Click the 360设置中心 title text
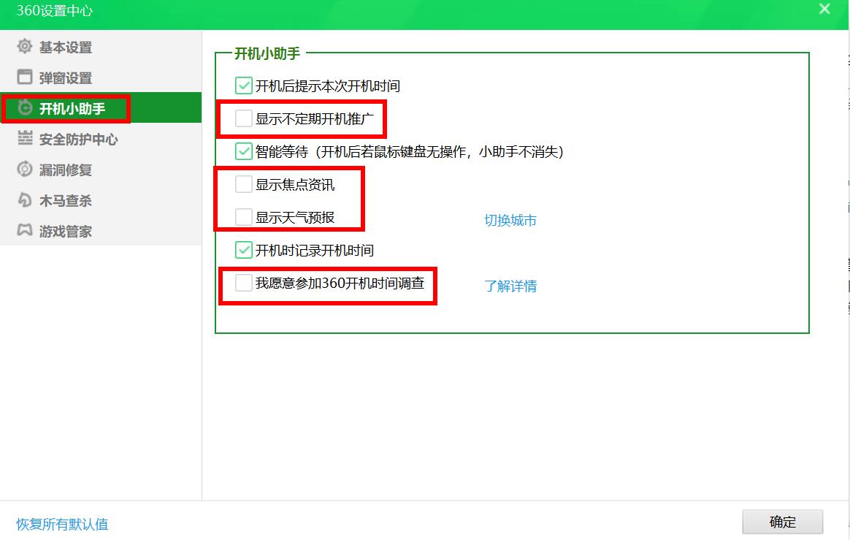The height and width of the screenshot is (540, 850). coord(55,10)
